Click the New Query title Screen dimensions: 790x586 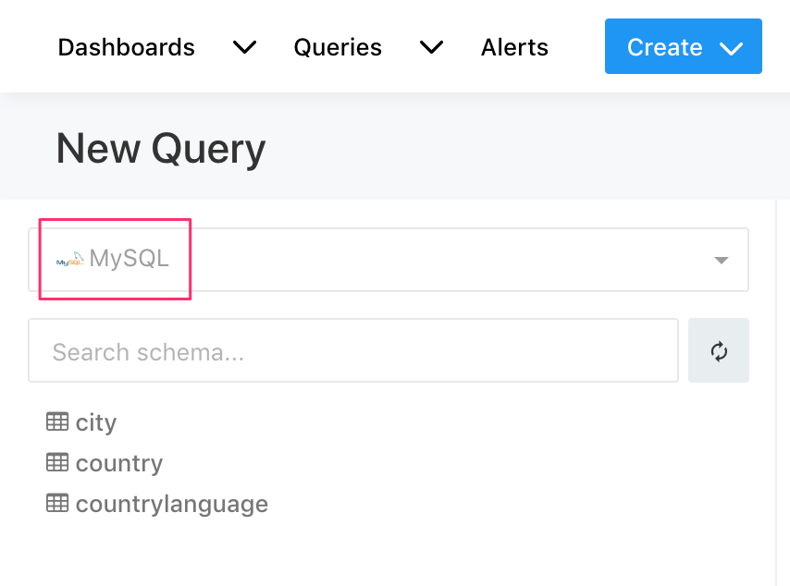pos(161,149)
